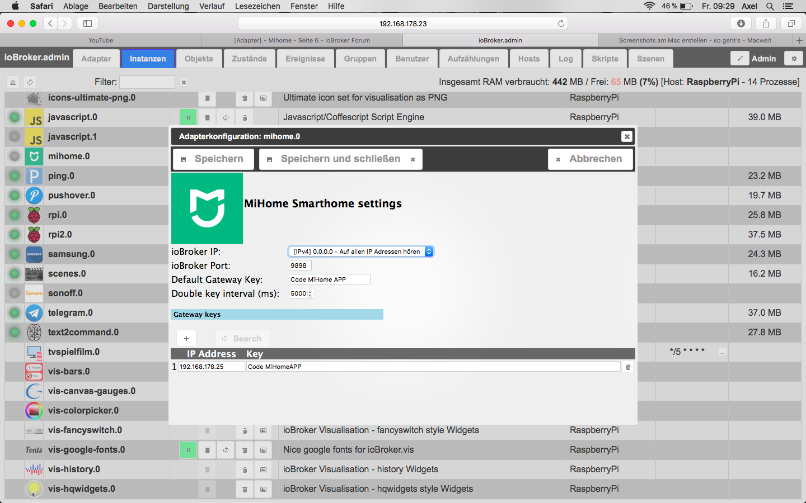Viewport: 806px width, 503px height.
Task: Open settings of javascript.0 instance
Action: 207,117
